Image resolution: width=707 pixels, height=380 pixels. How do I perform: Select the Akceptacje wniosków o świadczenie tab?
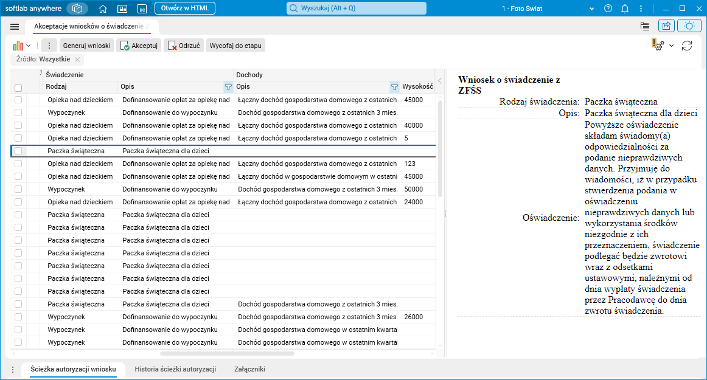tap(92, 26)
